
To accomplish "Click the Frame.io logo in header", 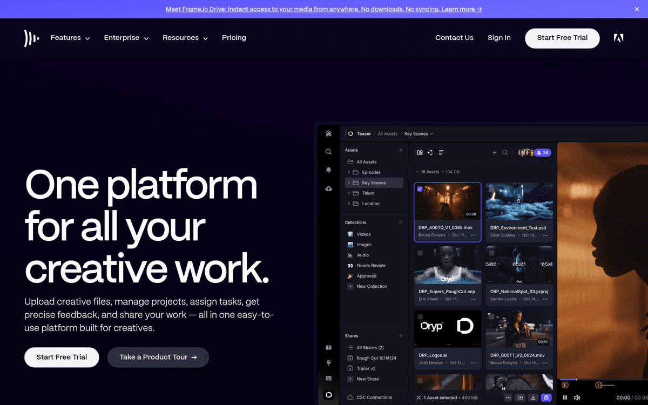I will 31,38.
